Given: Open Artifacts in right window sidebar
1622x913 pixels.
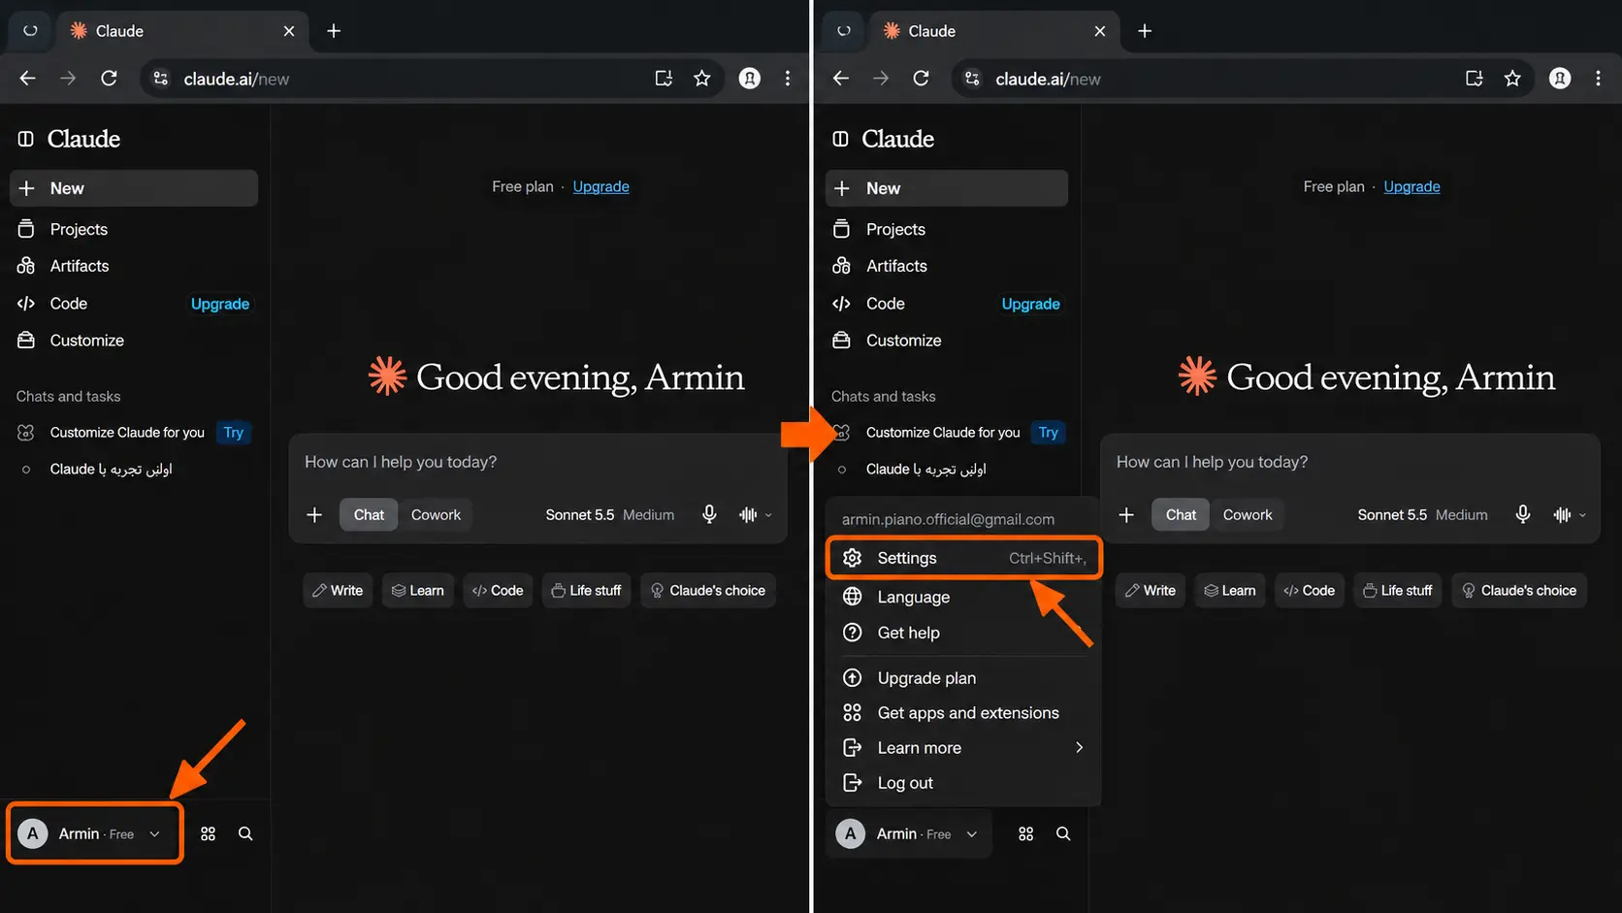Looking at the screenshot, I should click(947, 266).
